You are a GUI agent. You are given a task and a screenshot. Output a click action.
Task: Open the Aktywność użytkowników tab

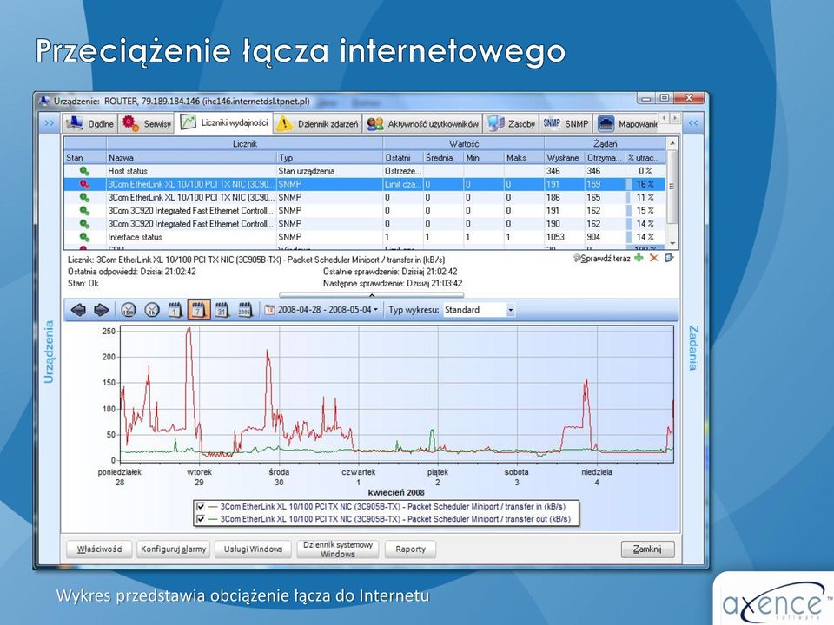423,123
